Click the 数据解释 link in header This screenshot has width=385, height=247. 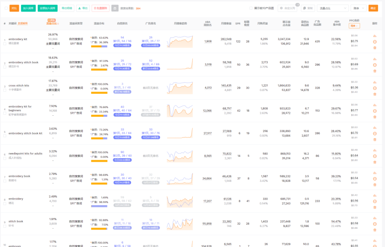[x=23, y=23]
